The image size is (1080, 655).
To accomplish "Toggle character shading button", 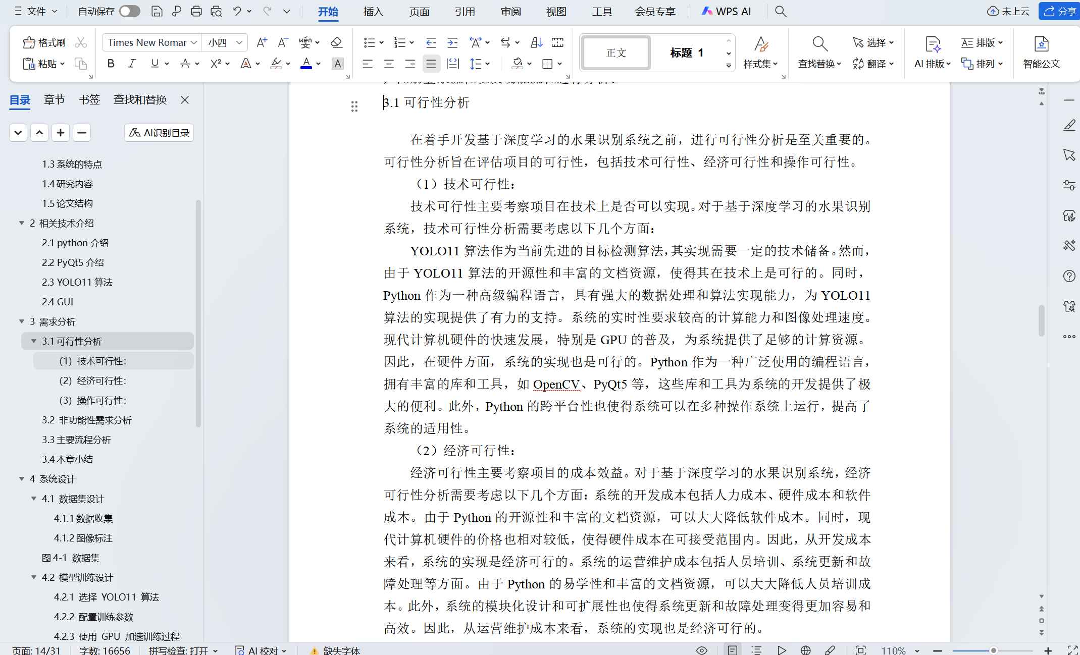I will [337, 64].
